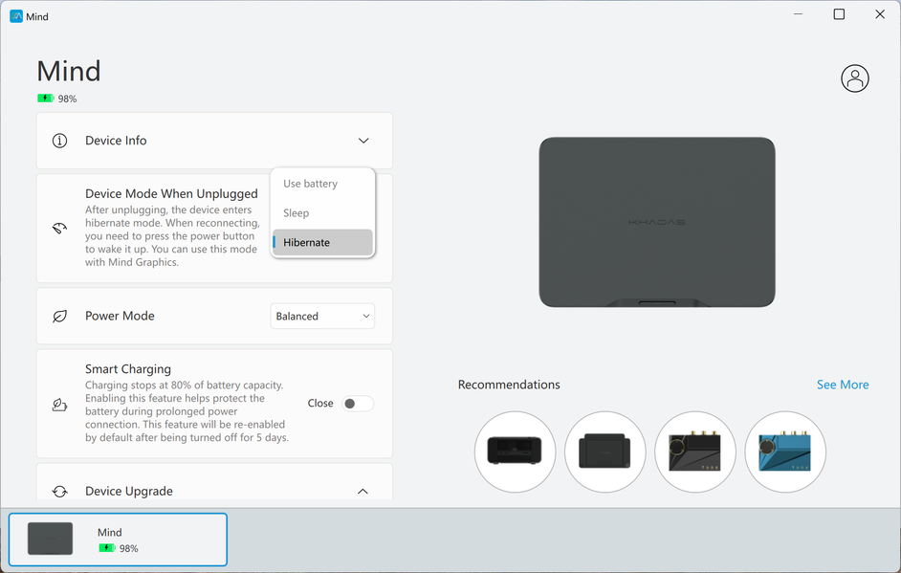Click the Device Info circled-i icon
Image resolution: width=901 pixels, height=573 pixels.
pyautogui.click(x=59, y=141)
